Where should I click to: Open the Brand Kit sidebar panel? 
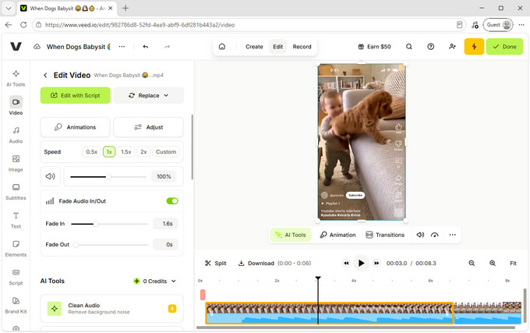16,305
